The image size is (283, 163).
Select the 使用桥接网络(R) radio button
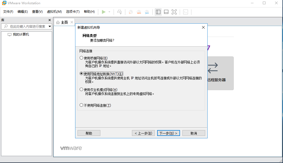coord(82,58)
